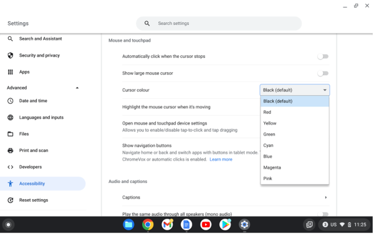
Task: Select Magenta cursor colour option
Action: tap(295, 167)
